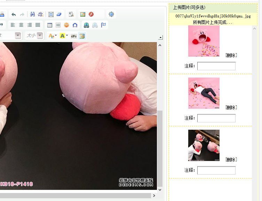Viewport: 262px width, 201px height.
Task: Insert an anchor with the flag icon
Action: [x=103, y=25]
